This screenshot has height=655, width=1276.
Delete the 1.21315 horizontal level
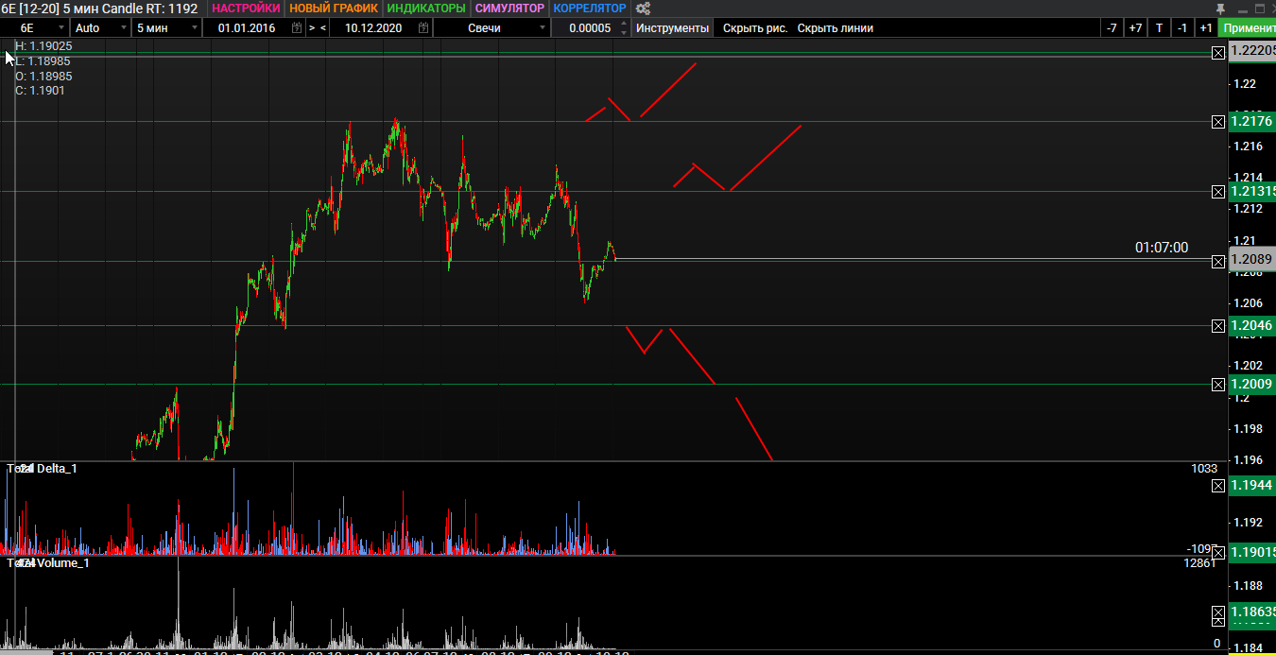[x=1217, y=192]
